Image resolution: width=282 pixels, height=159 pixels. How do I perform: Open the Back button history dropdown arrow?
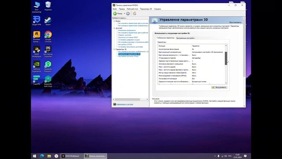pyautogui.click(x=124, y=14)
